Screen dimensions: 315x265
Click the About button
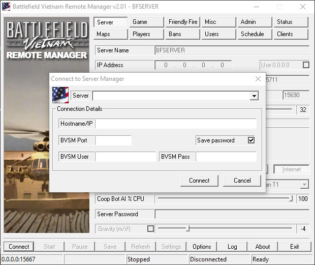[263, 247]
